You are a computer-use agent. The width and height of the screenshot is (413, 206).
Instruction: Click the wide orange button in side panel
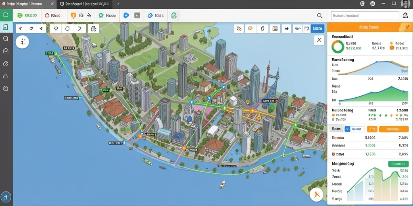pos(394,129)
